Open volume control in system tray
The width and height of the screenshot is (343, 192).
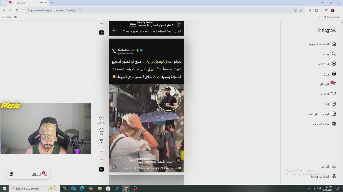[x=313, y=189]
